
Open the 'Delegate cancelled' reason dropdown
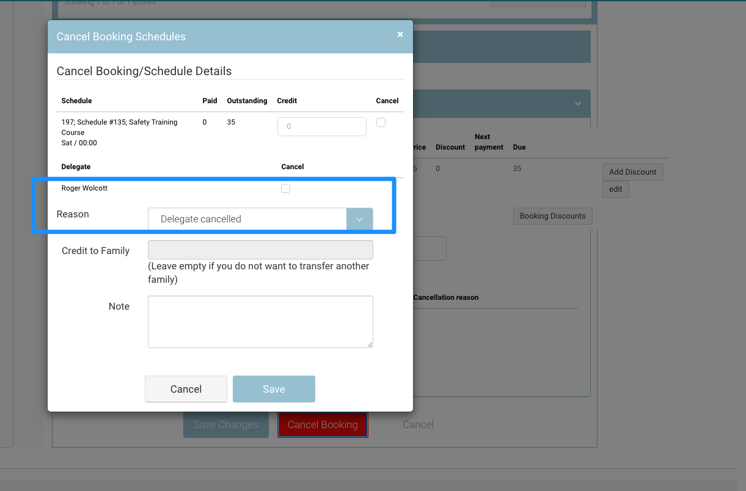click(x=247, y=219)
